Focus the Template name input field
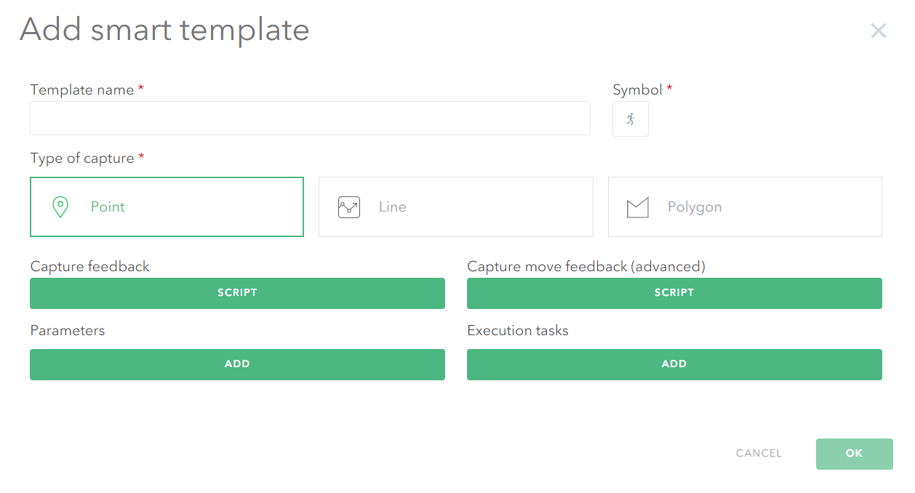Image resolution: width=915 pixels, height=493 pixels. 310,118
